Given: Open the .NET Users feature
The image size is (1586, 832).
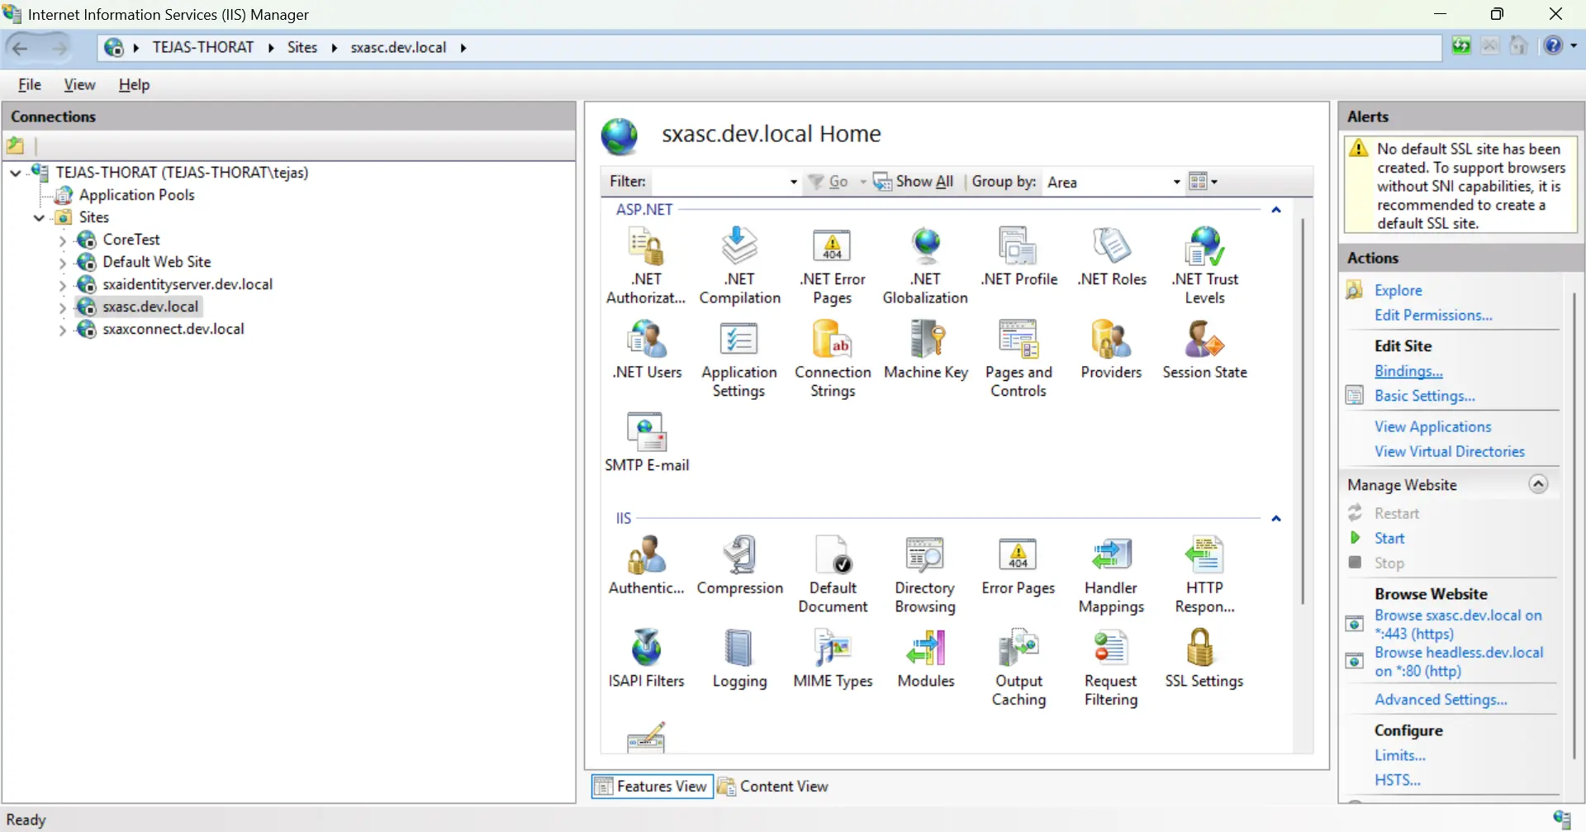Looking at the screenshot, I should click(647, 349).
